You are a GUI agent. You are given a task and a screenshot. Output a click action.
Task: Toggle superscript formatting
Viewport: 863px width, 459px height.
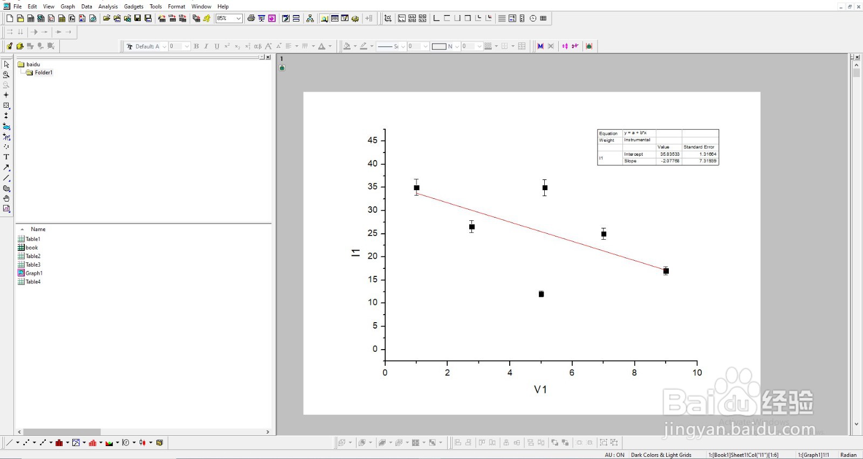pos(227,46)
